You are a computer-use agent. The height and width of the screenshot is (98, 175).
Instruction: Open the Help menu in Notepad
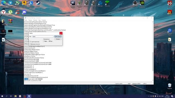[x=44, y=20]
